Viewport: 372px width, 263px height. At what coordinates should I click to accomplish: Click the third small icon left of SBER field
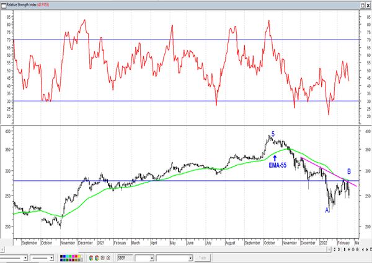[102, 257]
